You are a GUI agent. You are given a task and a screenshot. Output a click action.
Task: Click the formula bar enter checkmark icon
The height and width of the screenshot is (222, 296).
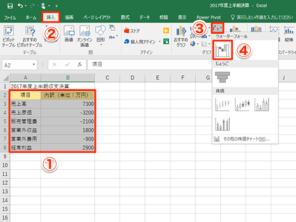[x=67, y=65]
